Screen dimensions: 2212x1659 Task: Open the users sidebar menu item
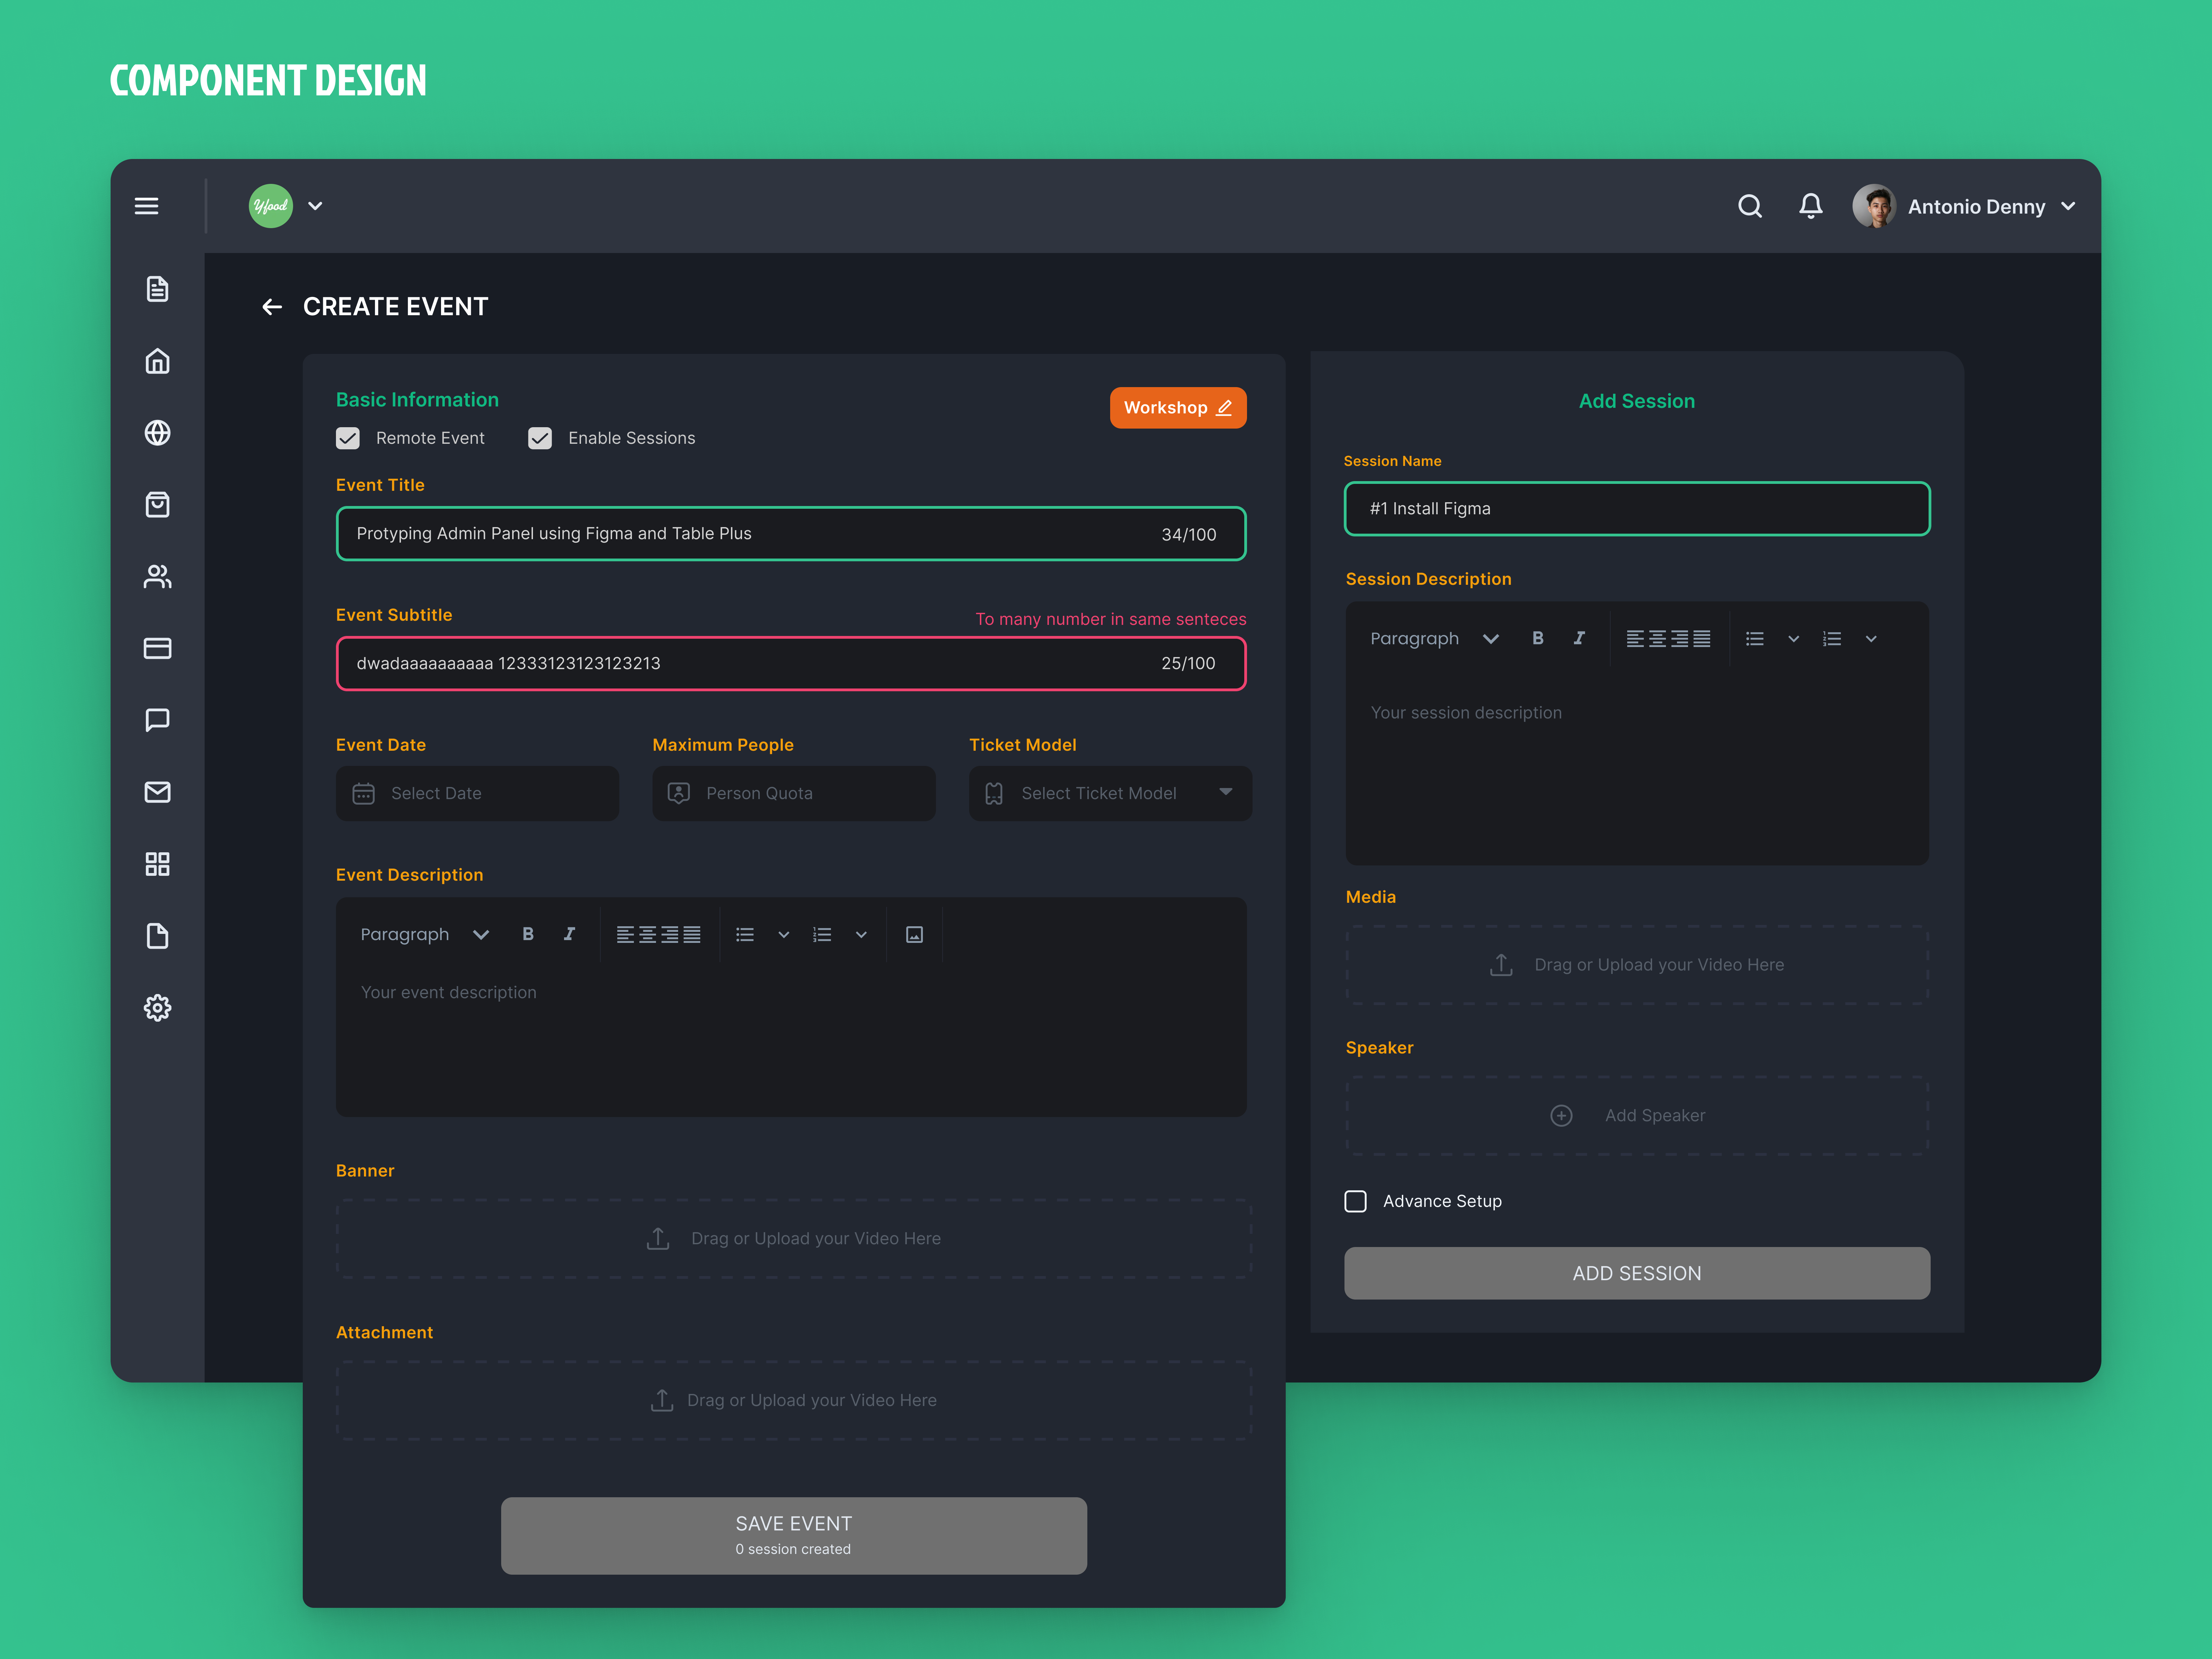click(157, 577)
